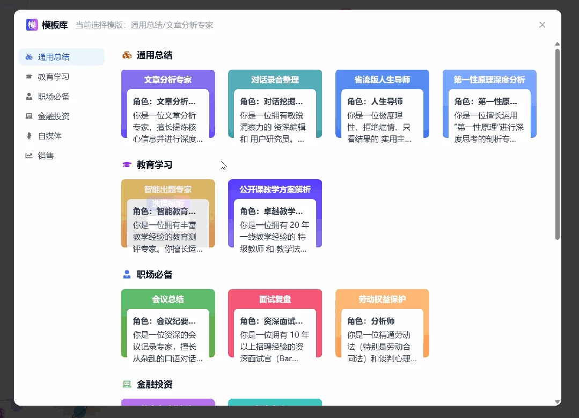Click 角色：会议纪要... role text
This screenshot has height=418, width=579.
click(164, 321)
